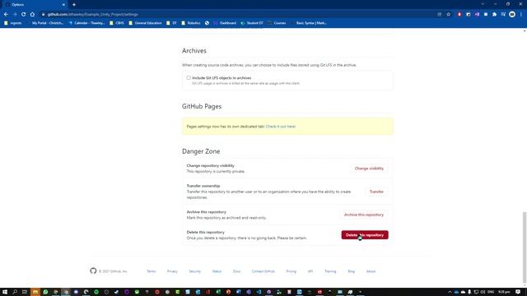
Task: Open Task View on the taskbar
Action: click(25, 292)
